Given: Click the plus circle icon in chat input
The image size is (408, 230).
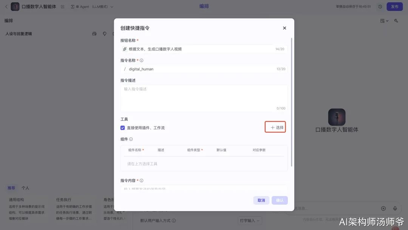Looking at the screenshot, I should (383, 209).
